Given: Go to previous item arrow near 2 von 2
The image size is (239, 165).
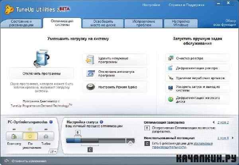Looking at the screenshot, I should (214, 122).
